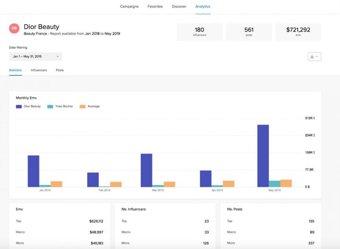Open the date filtering dropdown
340x249 pixels.
[36, 57]
